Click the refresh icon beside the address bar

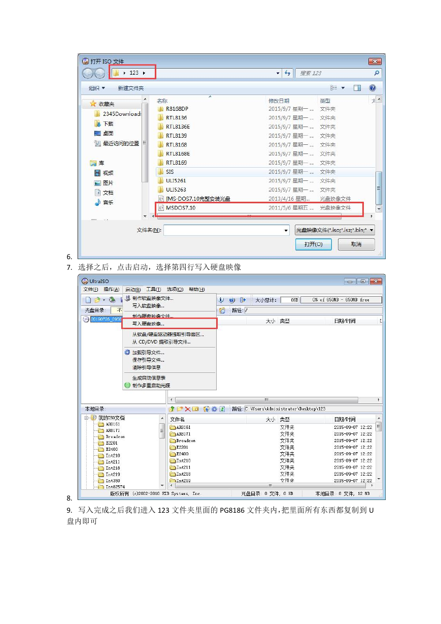click(x=288, y=73)
